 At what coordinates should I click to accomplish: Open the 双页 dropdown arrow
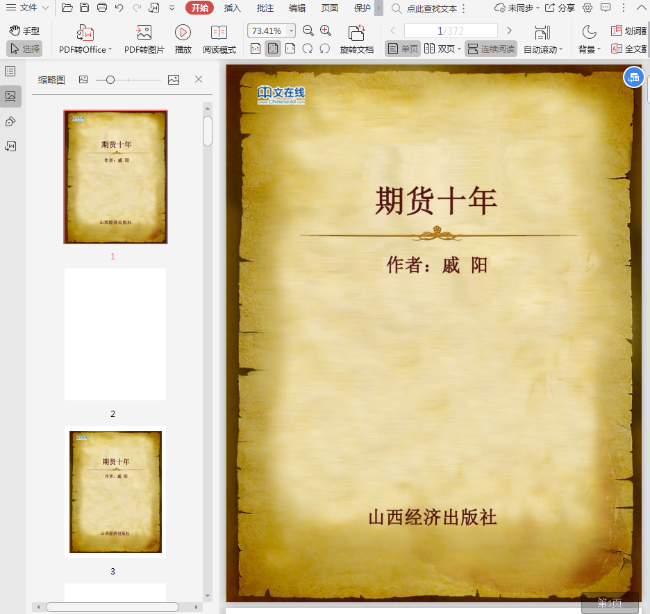459,49
